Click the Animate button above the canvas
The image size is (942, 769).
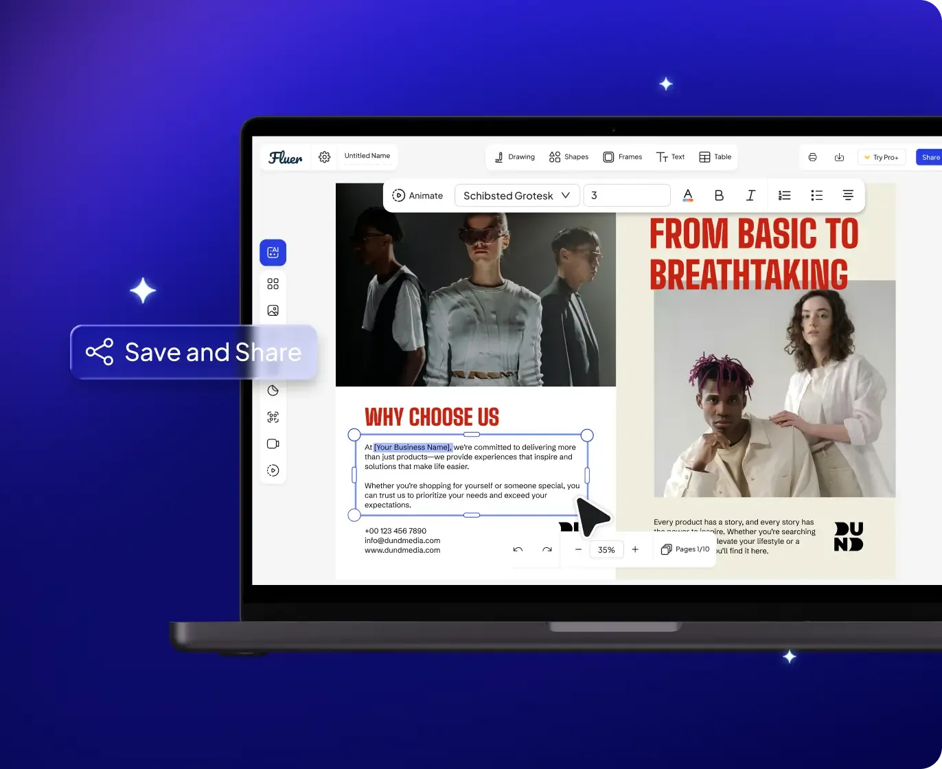417,195
